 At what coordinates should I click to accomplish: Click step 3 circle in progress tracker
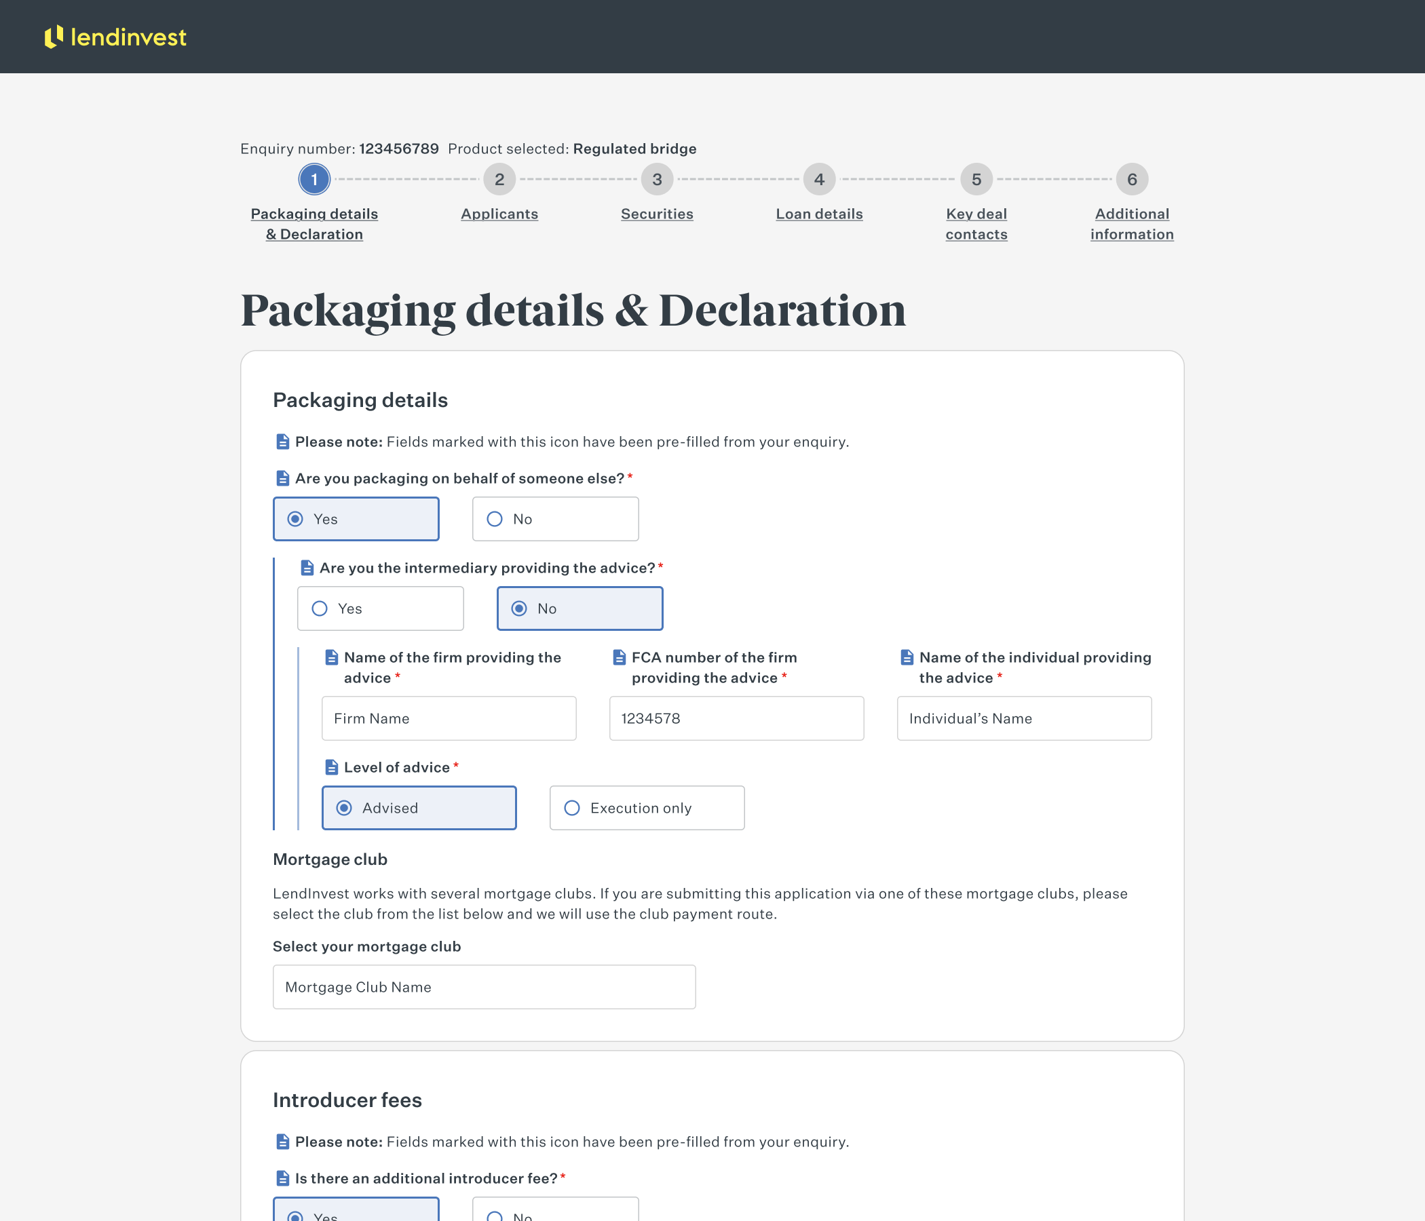point(657,180)
